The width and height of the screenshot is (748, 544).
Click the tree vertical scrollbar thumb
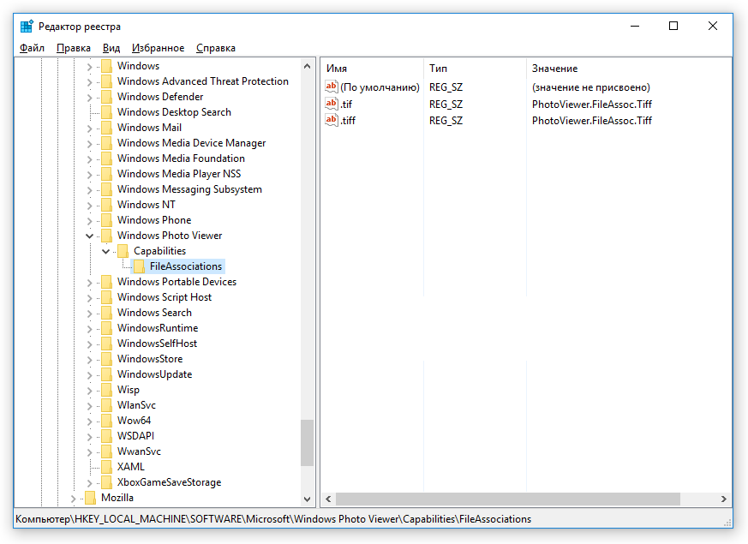307,442
